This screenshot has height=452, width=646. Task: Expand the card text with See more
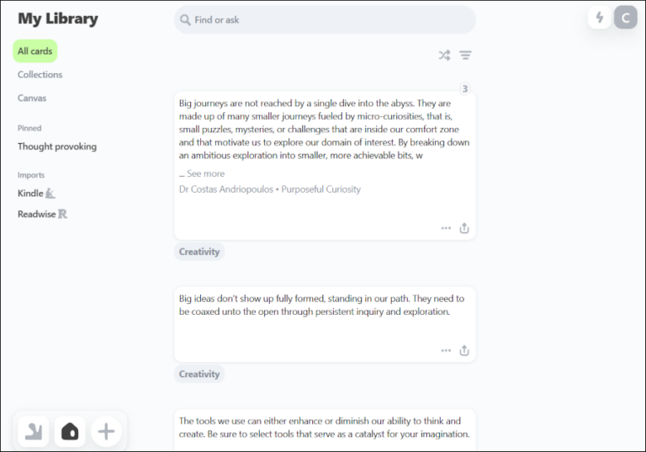[x=205, y=173]
